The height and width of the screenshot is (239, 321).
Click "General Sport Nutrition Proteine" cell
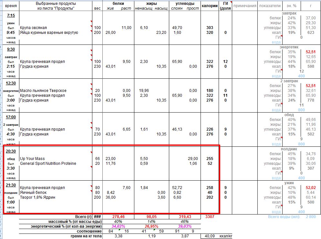(48, 164)
